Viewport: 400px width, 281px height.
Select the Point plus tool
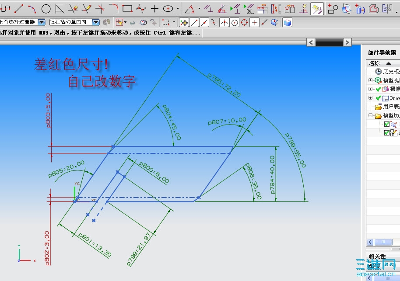point(154,9)
